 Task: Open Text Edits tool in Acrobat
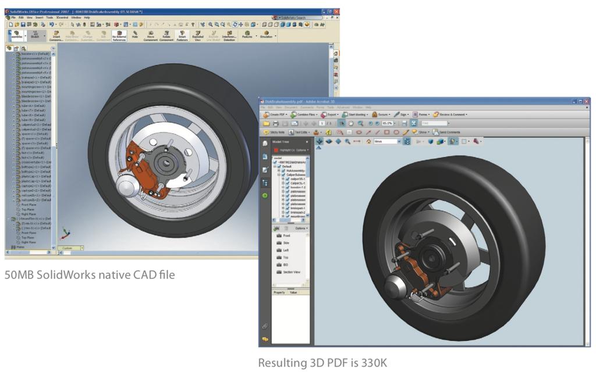point(300,132)
